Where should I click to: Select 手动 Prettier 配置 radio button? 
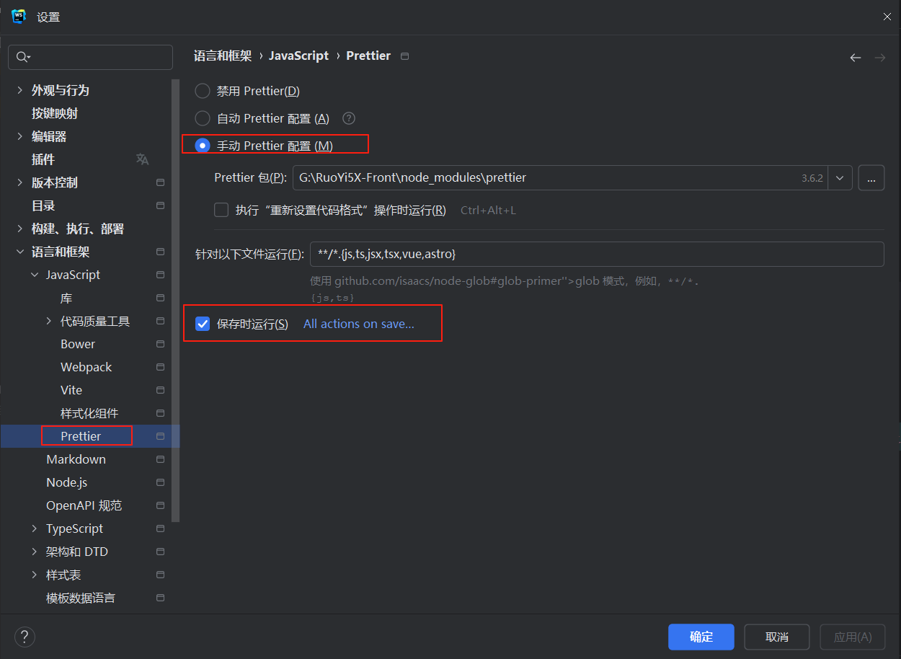[x=203, y=146]
